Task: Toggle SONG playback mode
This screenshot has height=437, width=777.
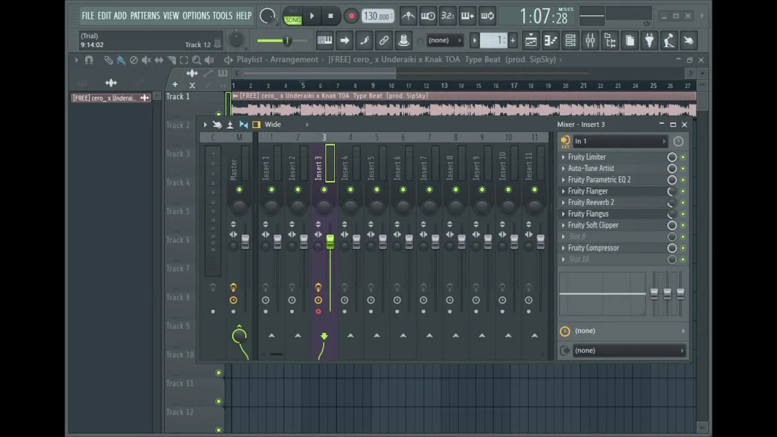Action: (x=293, y=20)
